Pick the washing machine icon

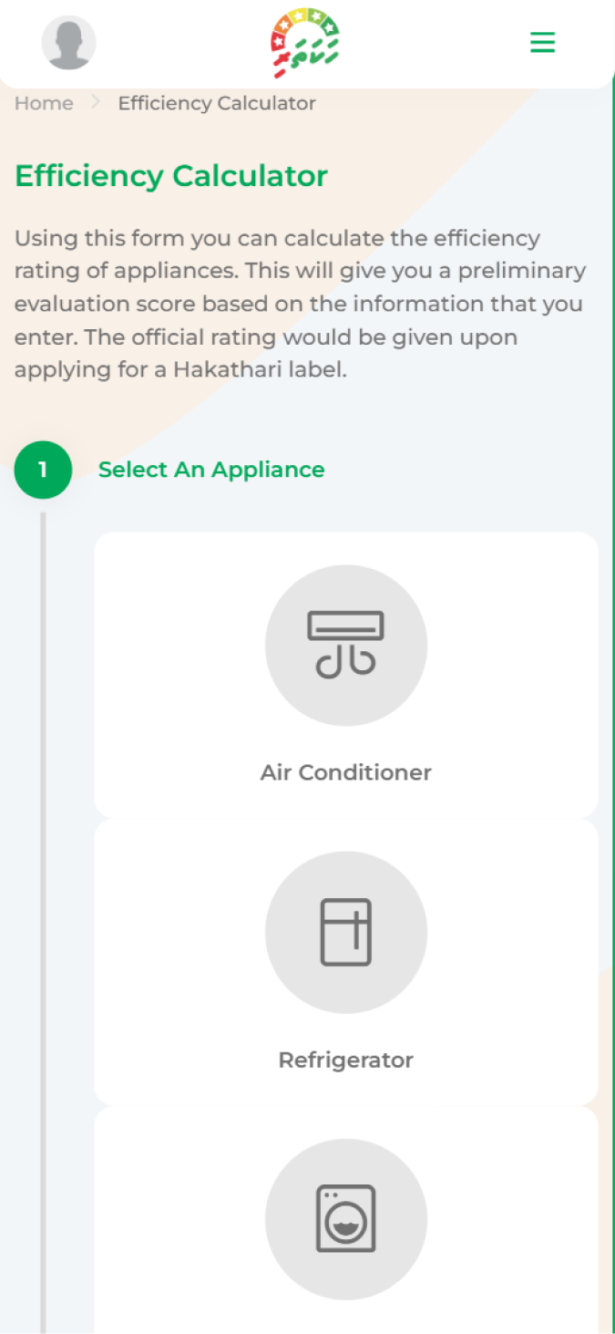point(345,1218)
